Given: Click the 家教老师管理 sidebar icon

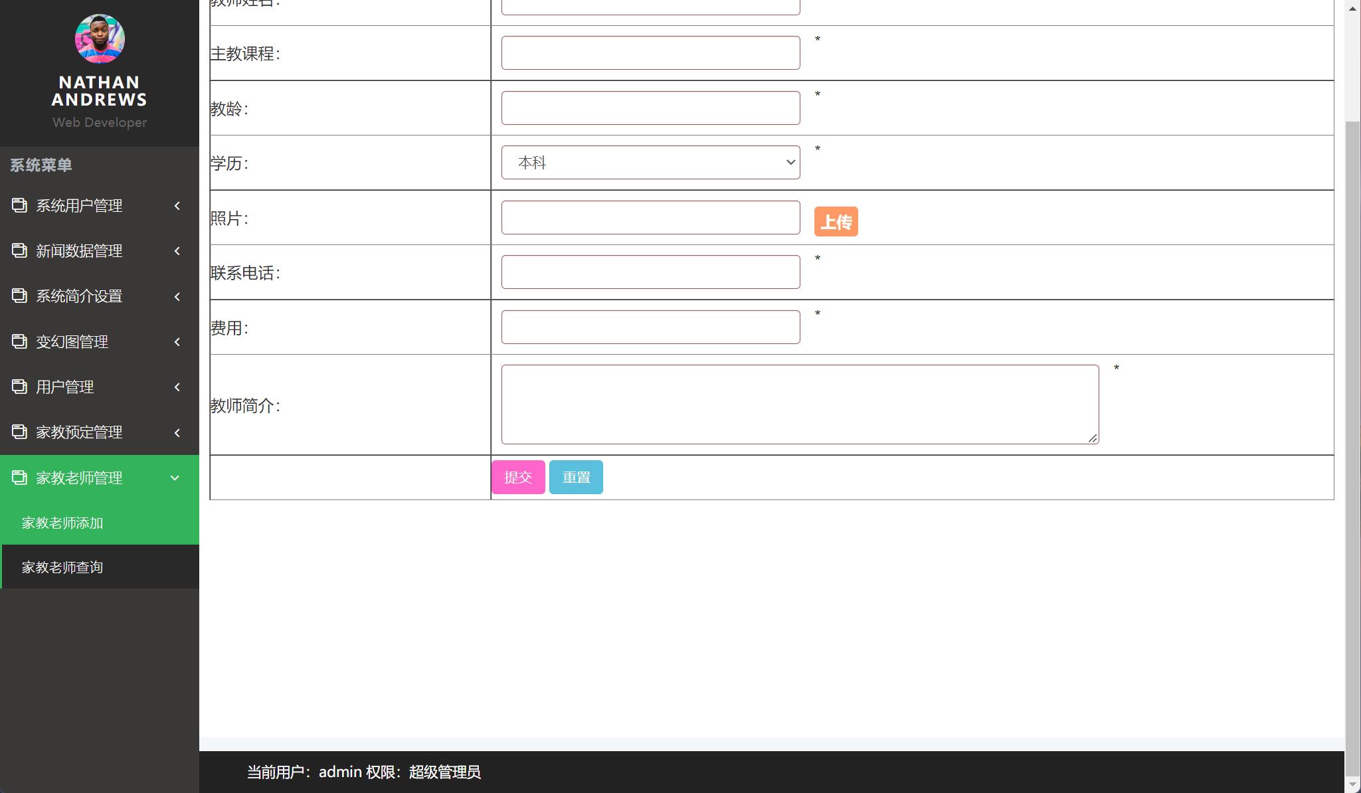Looking at the screenshot, I should point(19,478).
